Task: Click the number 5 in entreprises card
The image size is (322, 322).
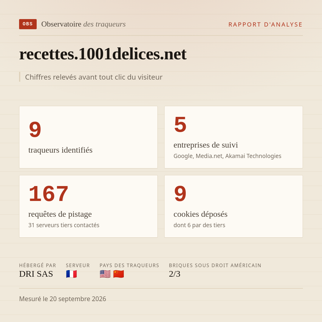Action: pyautogui.click(x=180, y=124)
